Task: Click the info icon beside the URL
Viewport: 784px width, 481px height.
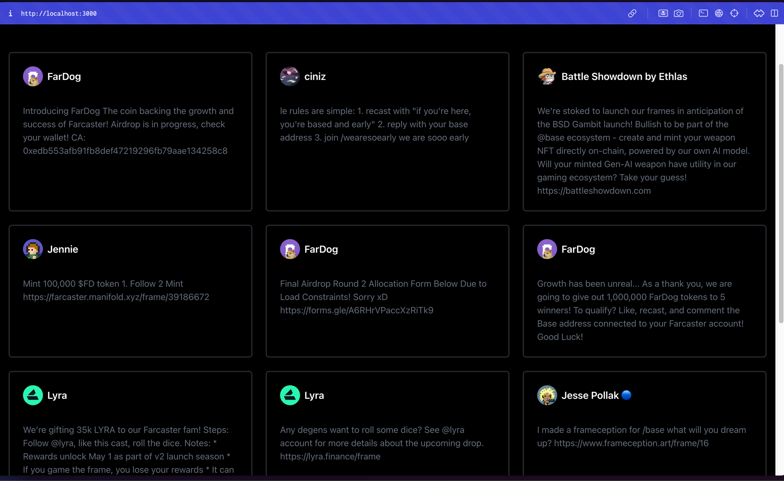Action: pyautogui.click(x=11, y=13)
